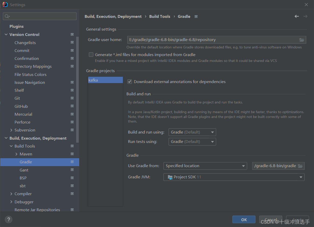Click project-level icon in Gradle breadcrumb
The image size is (314, 227).
(x=196, y=17)
